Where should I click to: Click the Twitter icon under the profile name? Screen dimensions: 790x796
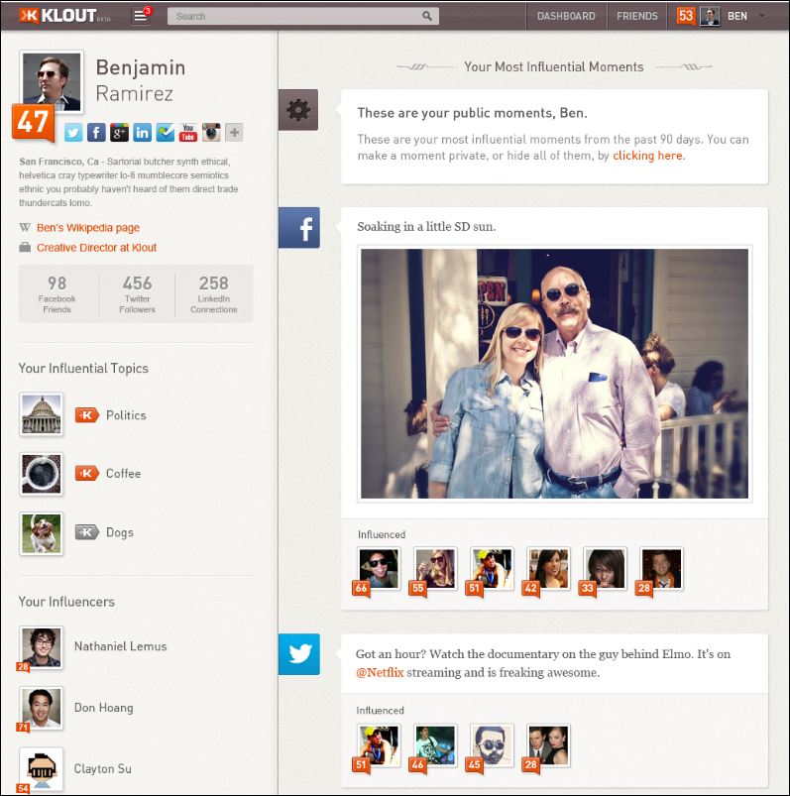point(73,133)
